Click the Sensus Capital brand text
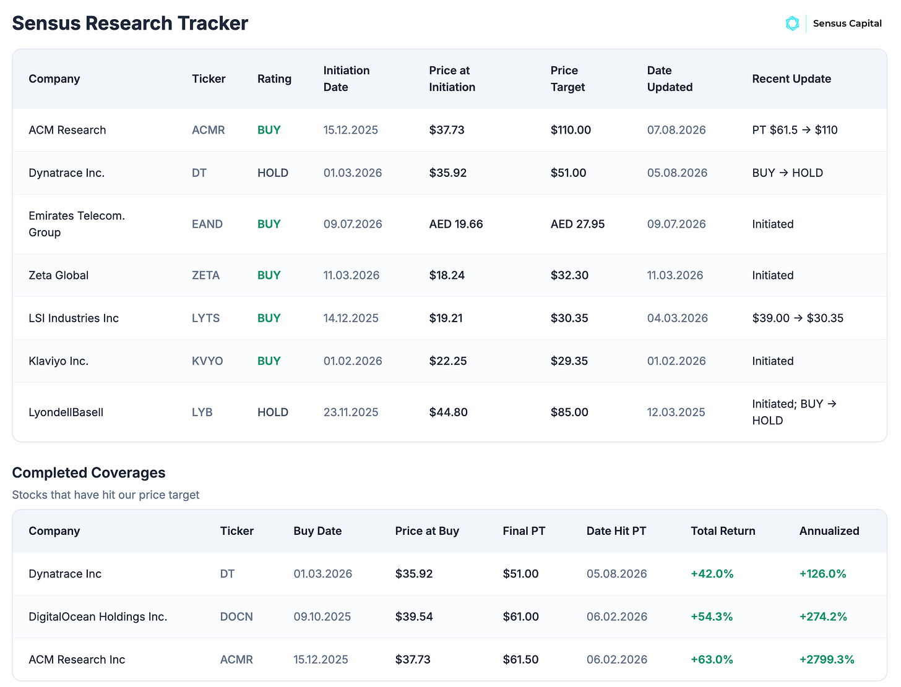Screen dimensions: 901x687 click(x=847, y=23)
